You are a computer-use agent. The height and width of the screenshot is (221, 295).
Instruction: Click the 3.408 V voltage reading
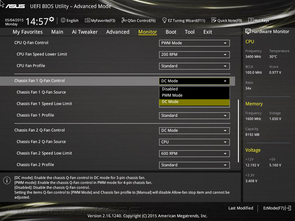point(251,181)
